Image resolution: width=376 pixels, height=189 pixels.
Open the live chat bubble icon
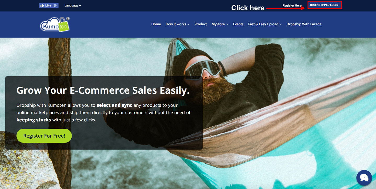364,178
